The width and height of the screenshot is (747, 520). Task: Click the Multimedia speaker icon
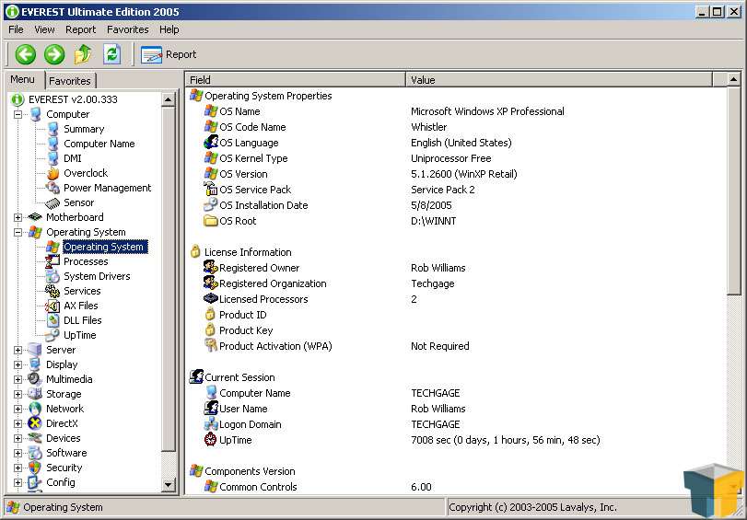(x=35, y=379)
